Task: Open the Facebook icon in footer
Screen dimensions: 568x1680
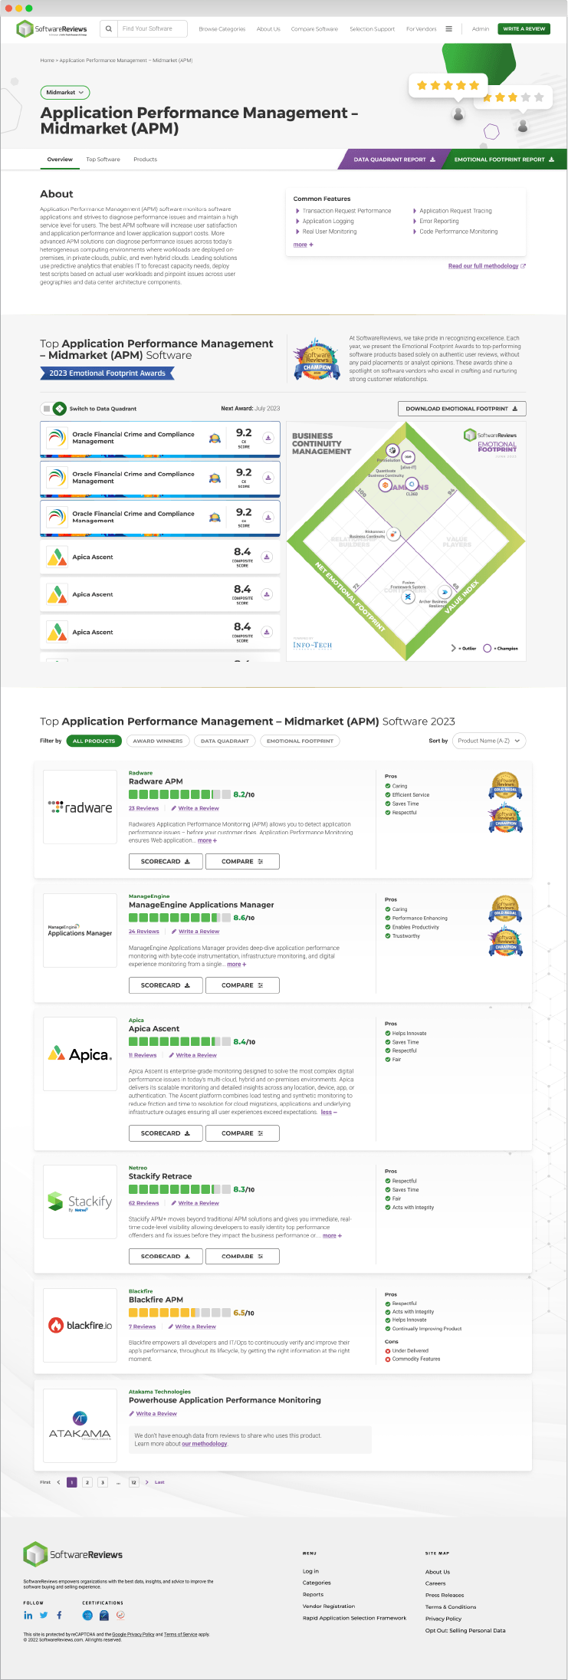Action: (x=59, y=1615)
